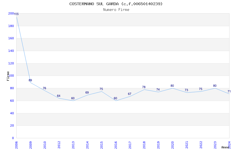This screenshot has width=232, height=150.
Task: Click the y-axis tick label 180
Action: (11, 26)
